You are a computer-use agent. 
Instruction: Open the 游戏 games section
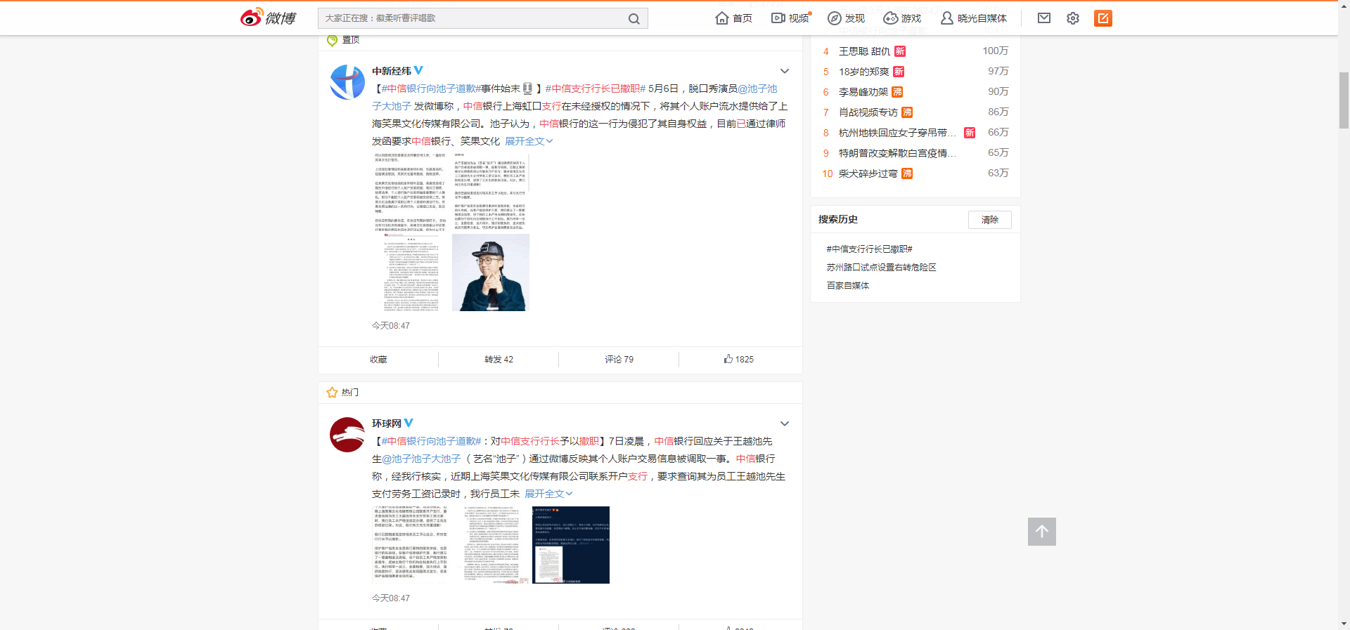[x=902, y=18]
